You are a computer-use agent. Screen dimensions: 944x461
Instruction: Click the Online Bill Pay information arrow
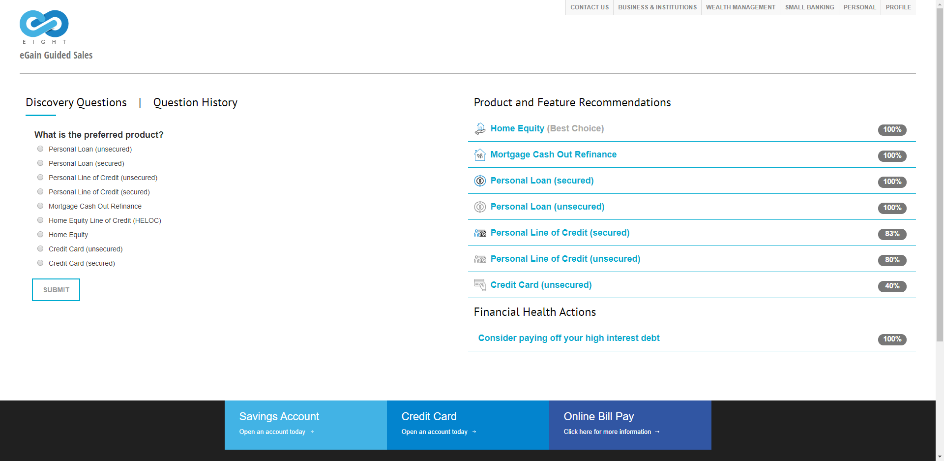(656, 431)
